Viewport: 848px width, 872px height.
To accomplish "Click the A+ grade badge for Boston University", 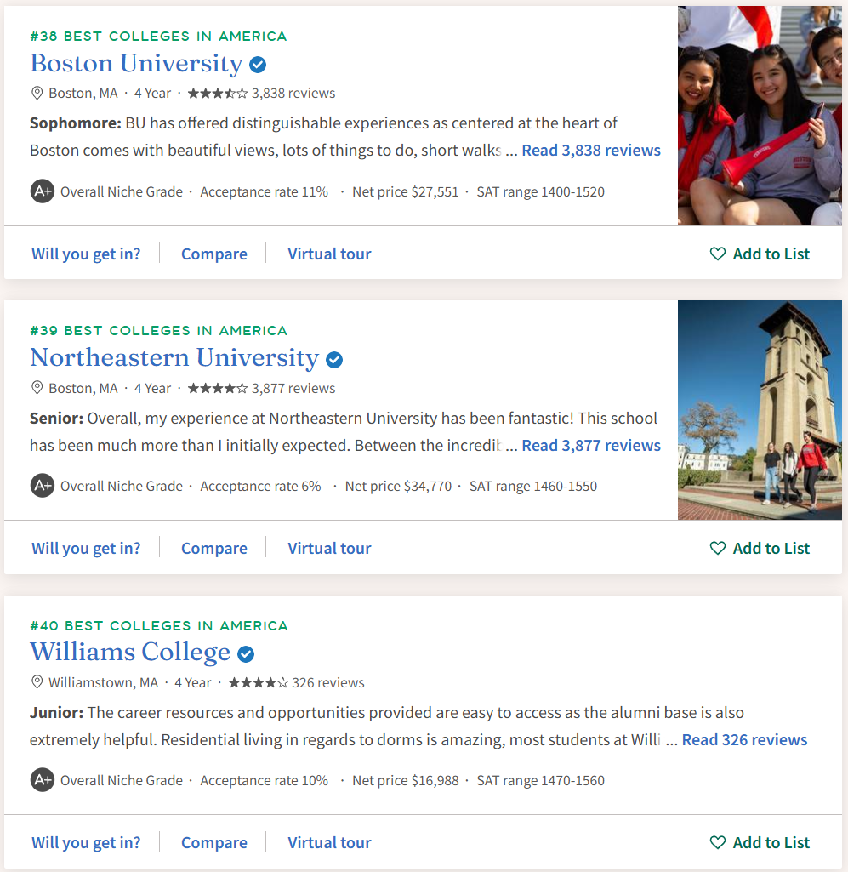I will pos(43,191).
